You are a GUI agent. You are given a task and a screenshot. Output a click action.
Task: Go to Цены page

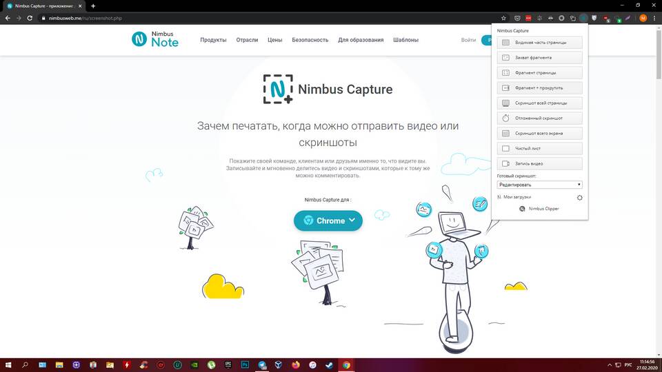coord(275,40)
